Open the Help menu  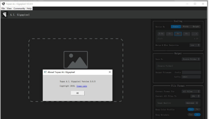[x=29, y=9]
